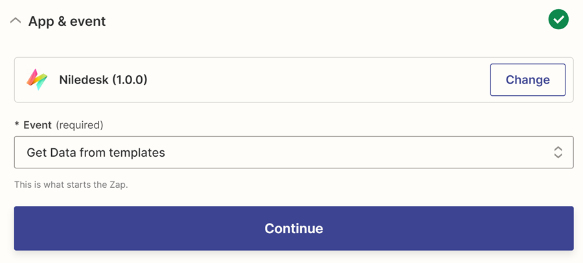Click empty space inside Event combo box
Viewport: 583px width, 263px height.
(x=356, y=153)
